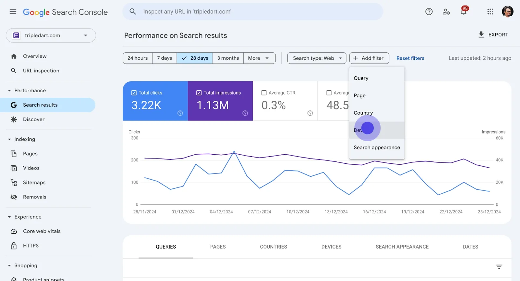Click the Google Search Console logo
Image resolution: width=520 pixels, height=281 pixels.
65,12
